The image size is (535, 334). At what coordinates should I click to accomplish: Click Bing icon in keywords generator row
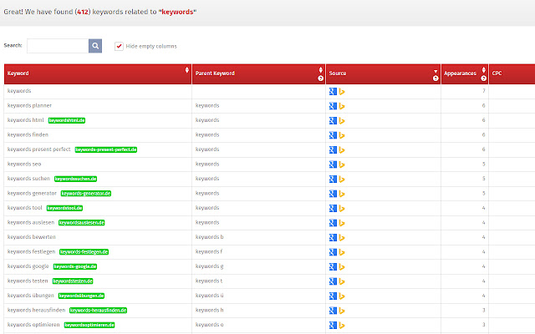click(x=342, y=194)
